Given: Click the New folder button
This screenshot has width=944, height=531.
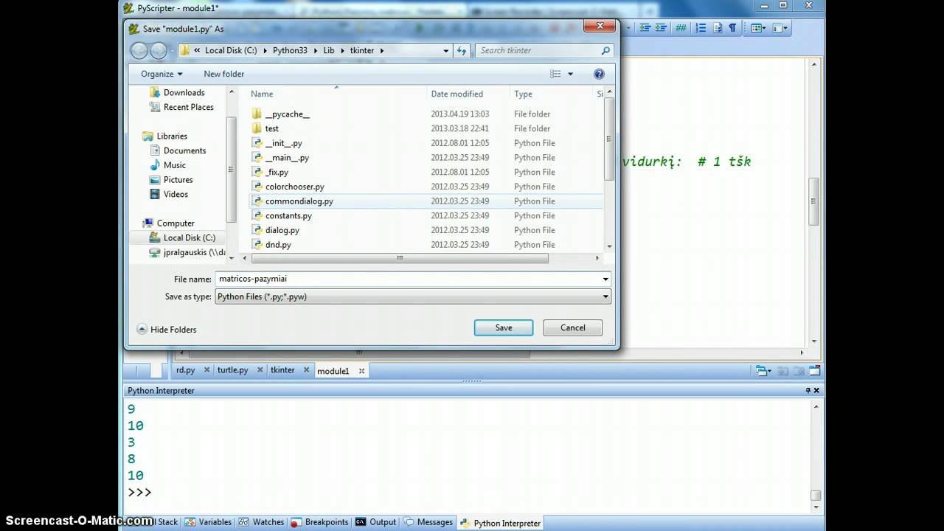Looking at the screenshot, I should (223, 74).
